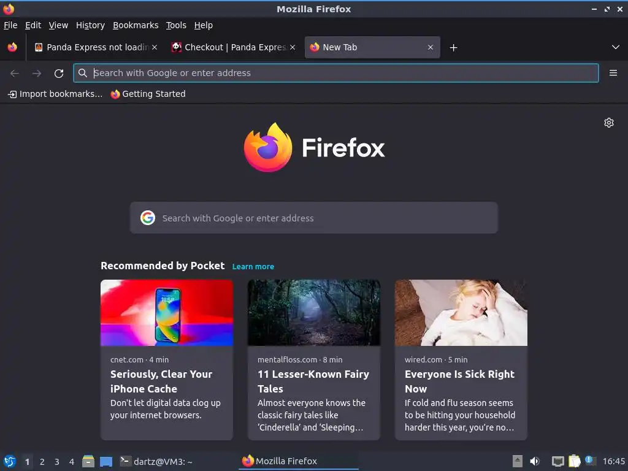This screenshot has height=471, width=628.
Task: Open the Help menu
Action: [x=204, y=25]
